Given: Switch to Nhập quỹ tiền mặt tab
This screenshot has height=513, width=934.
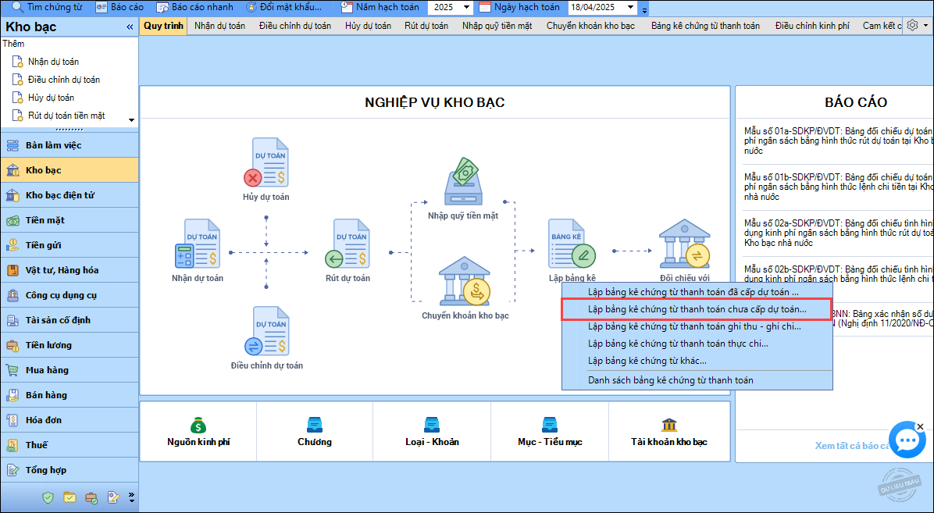Looking at the screenshot, I should (x=497, y=26).
